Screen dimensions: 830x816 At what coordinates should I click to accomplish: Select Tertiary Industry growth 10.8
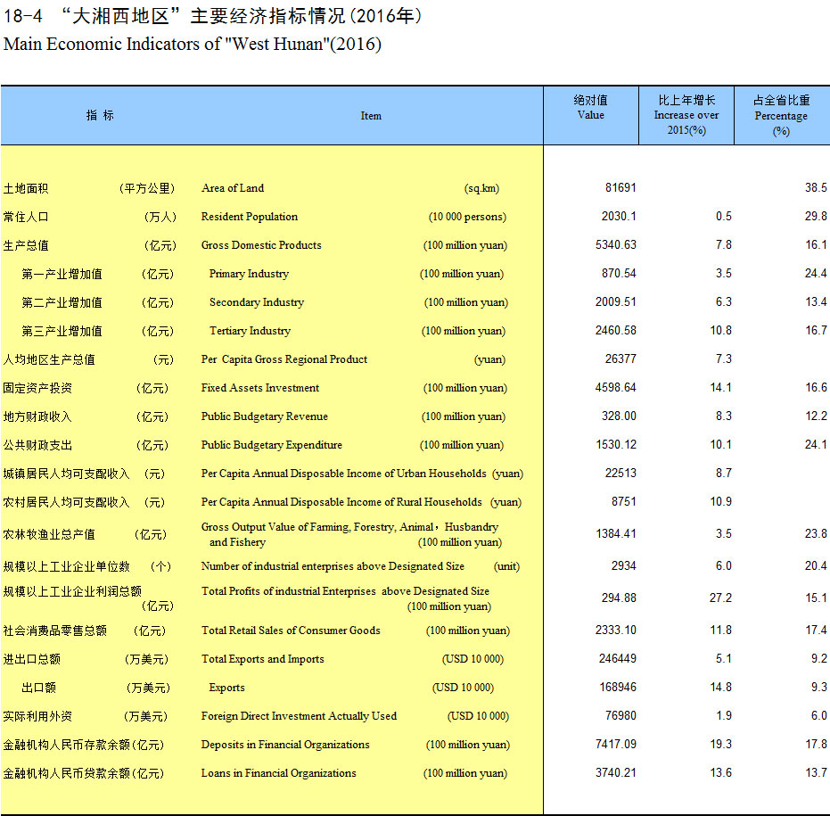pyautogui.click(x=720, y=331)
